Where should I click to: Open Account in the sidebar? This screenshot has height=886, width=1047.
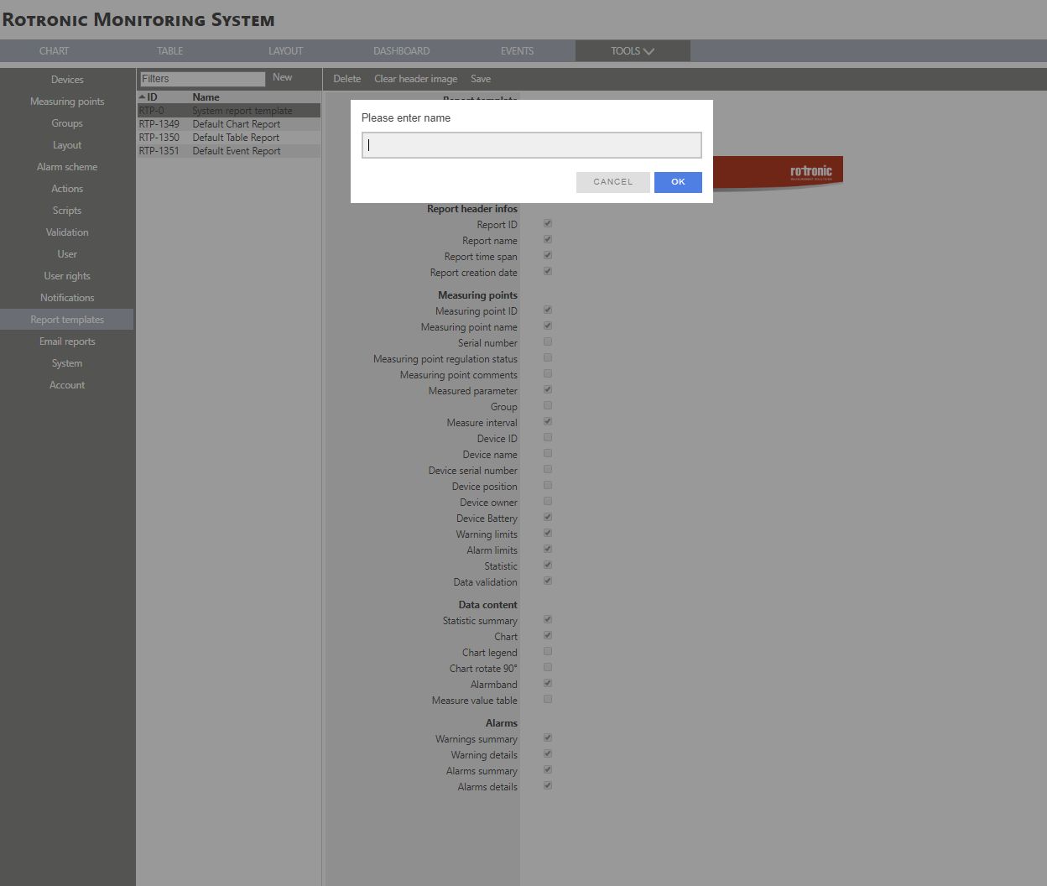coord(67,385)
